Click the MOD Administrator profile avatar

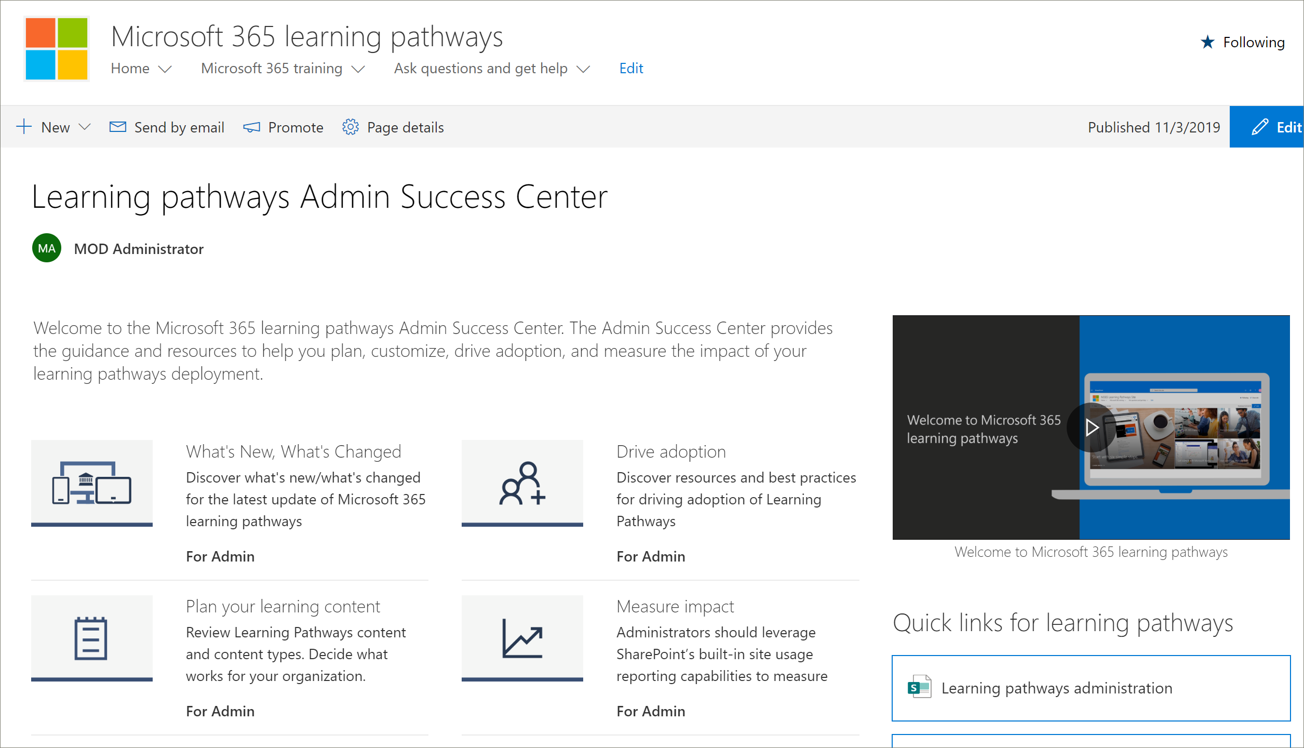click(x=46, y=249)
